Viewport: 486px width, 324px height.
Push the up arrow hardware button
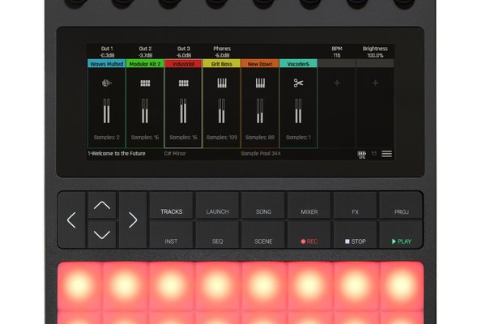coord(102,205)
